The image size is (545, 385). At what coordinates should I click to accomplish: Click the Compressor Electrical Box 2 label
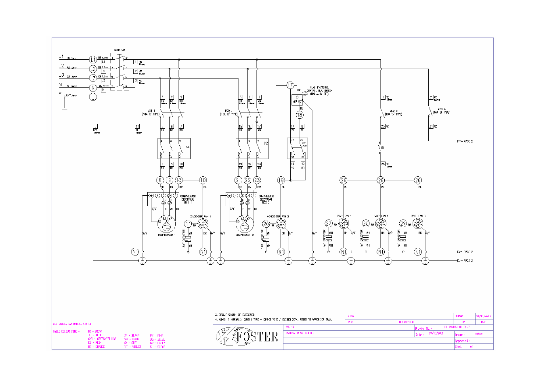[x=266, y=199]
